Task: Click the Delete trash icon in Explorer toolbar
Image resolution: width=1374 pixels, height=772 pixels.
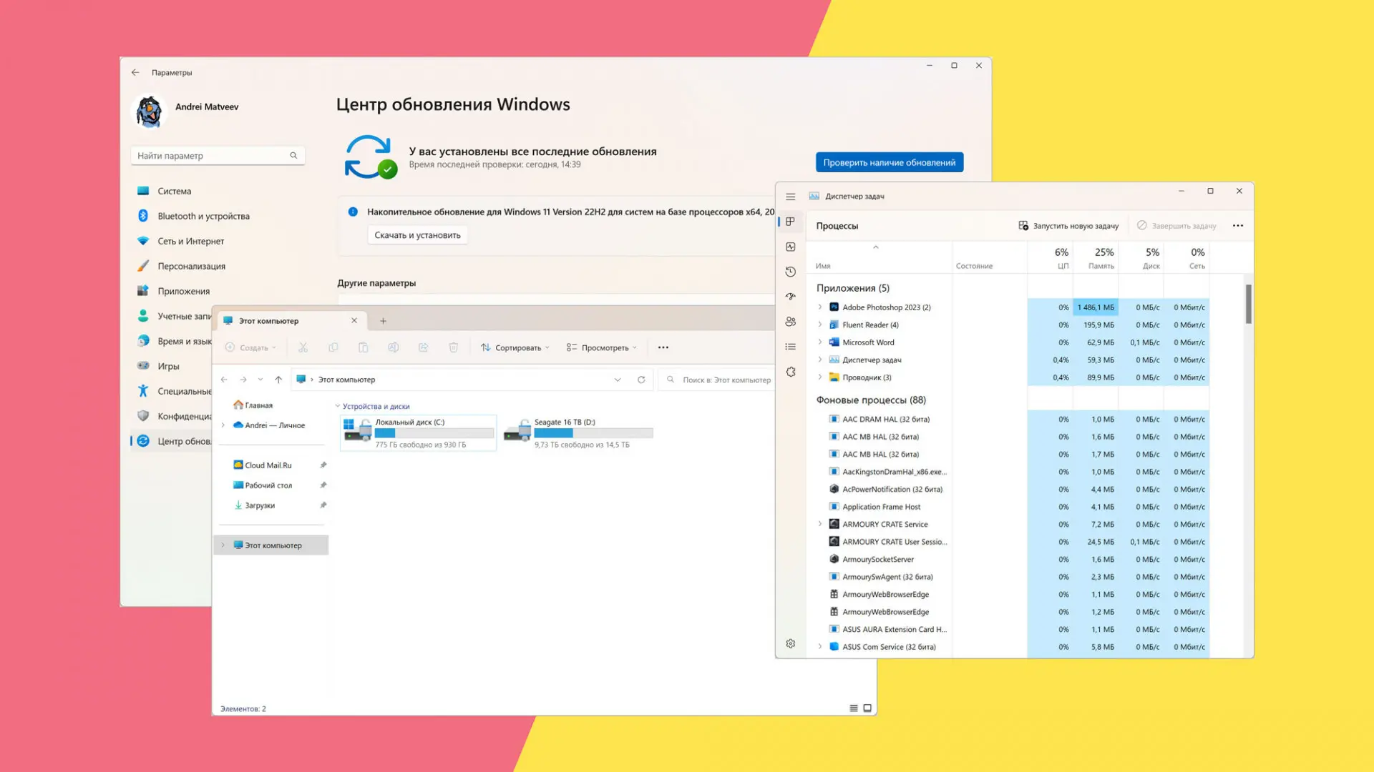Action: click(x=453, y=347)
